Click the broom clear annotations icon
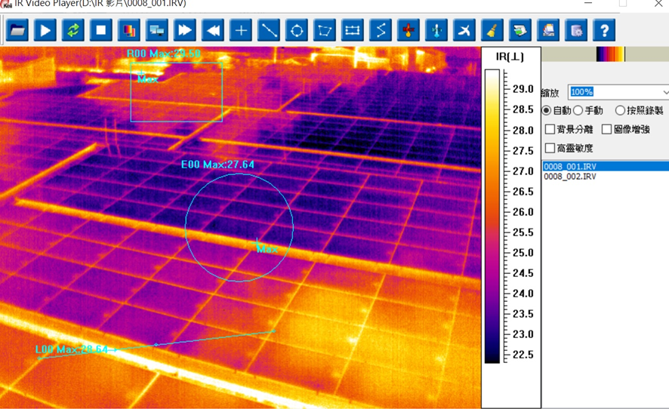 (492, 30)
